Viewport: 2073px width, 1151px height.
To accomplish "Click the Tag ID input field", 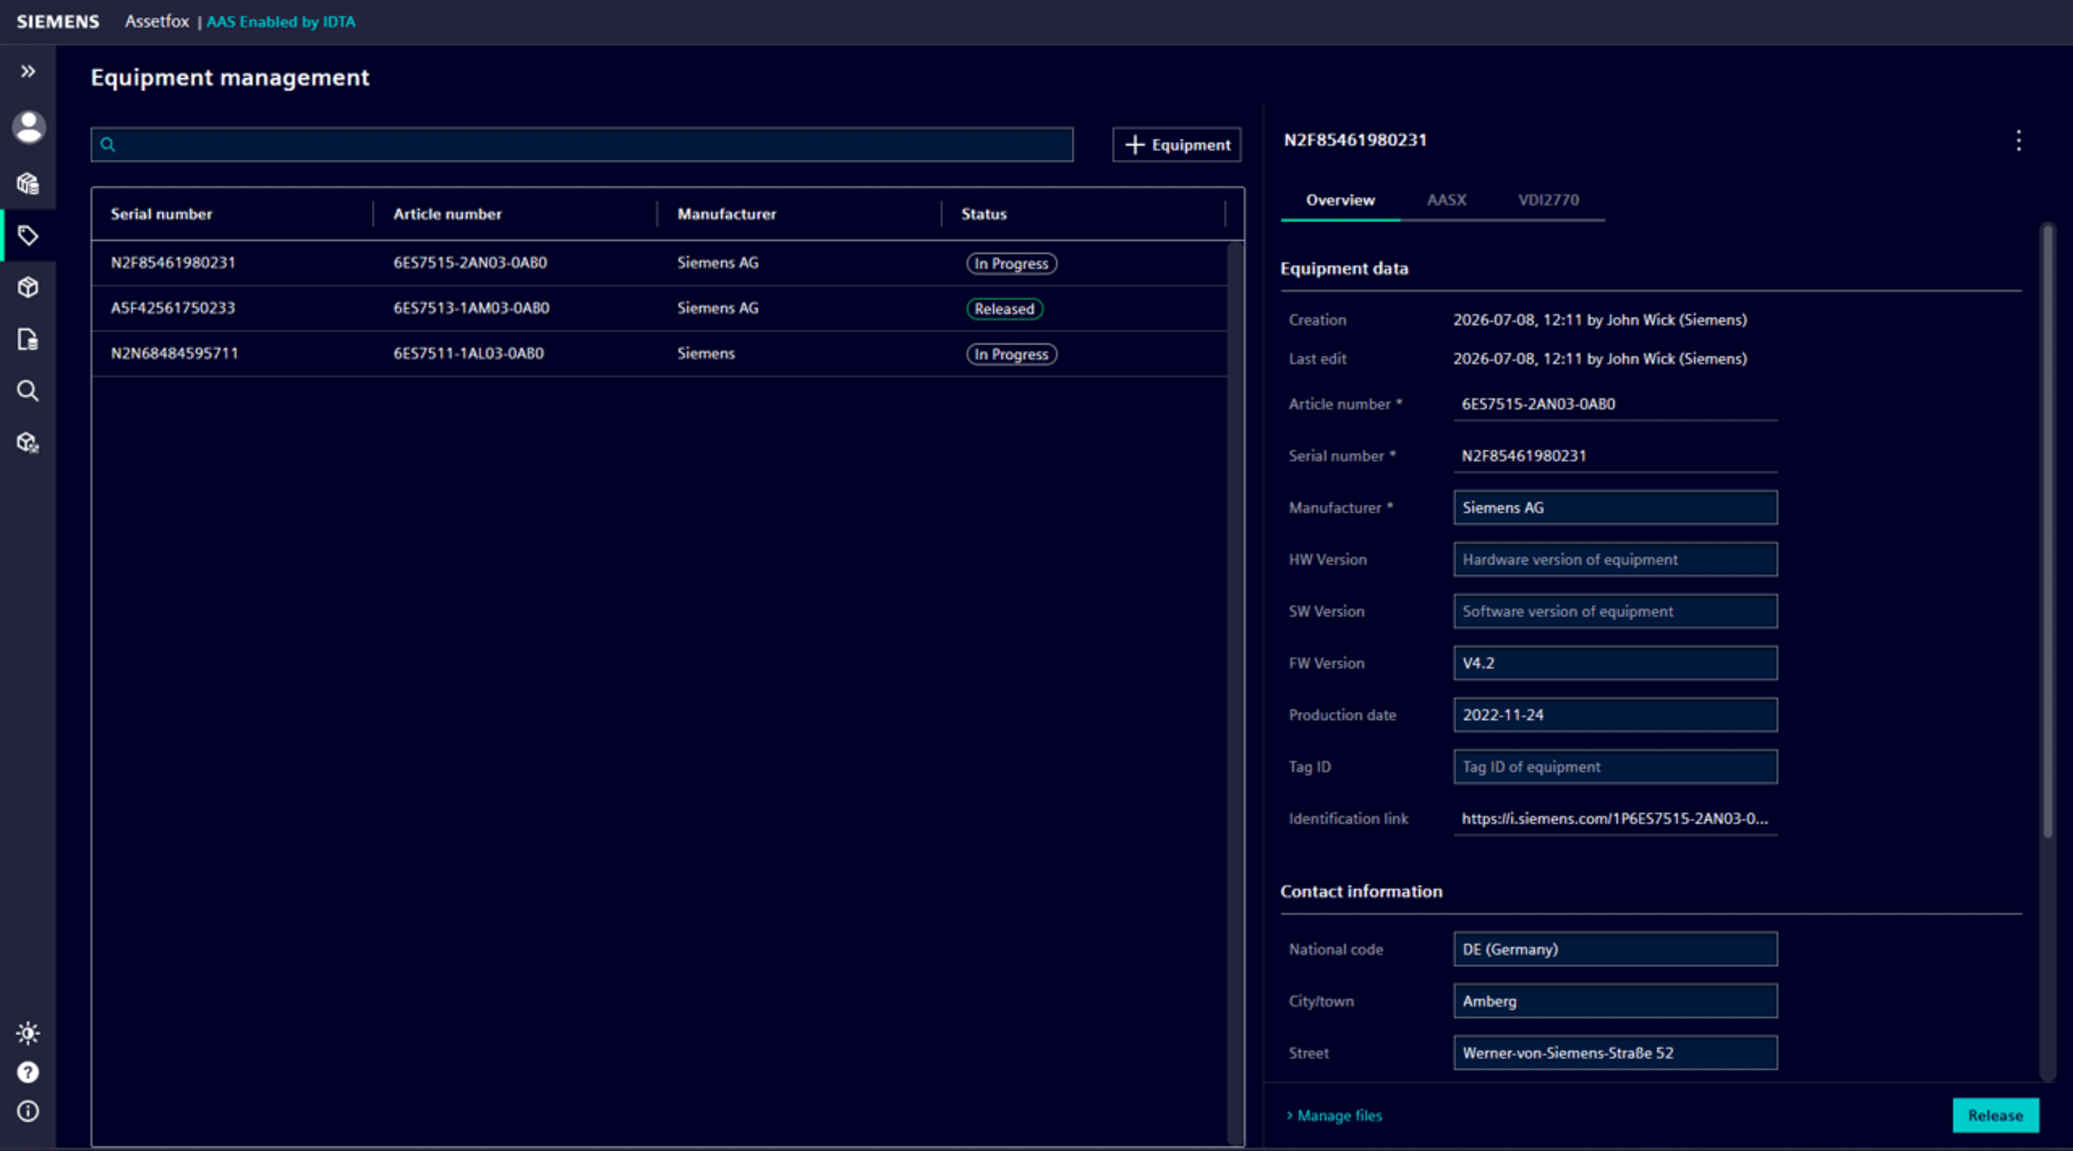I will click(x=1615, y=766).
